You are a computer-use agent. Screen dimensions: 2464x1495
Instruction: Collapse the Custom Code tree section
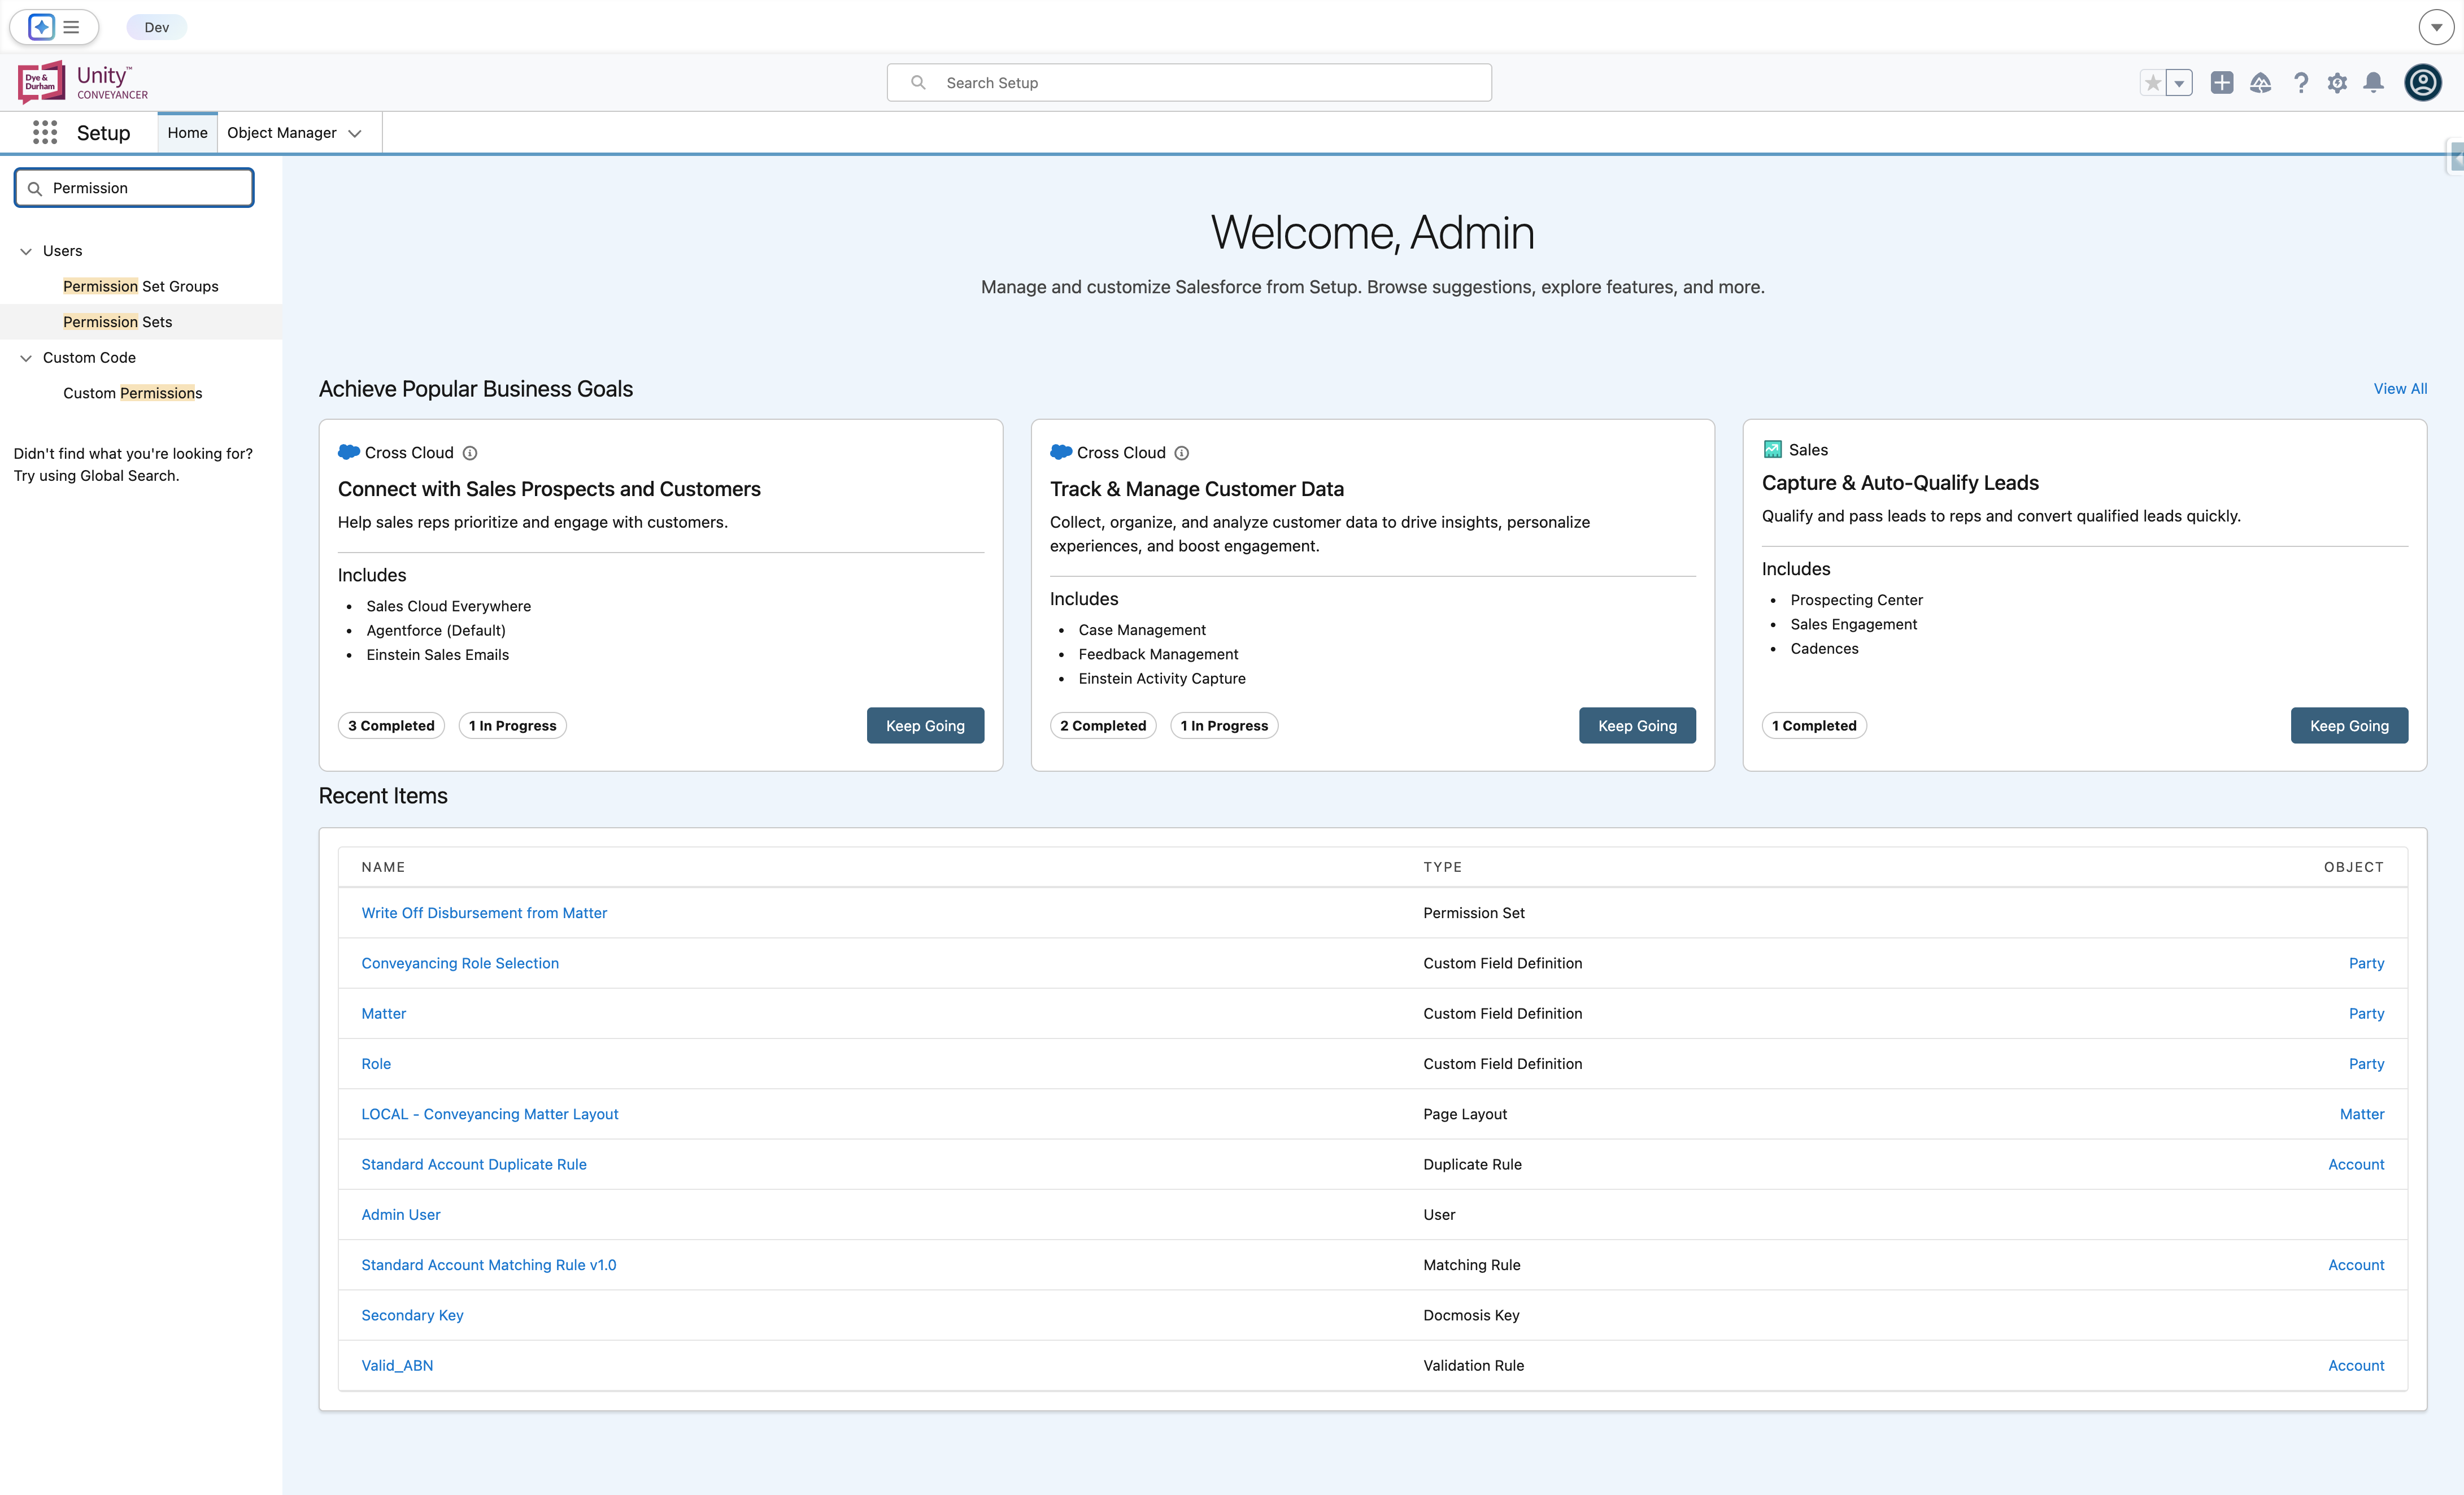tap(26, 358)
